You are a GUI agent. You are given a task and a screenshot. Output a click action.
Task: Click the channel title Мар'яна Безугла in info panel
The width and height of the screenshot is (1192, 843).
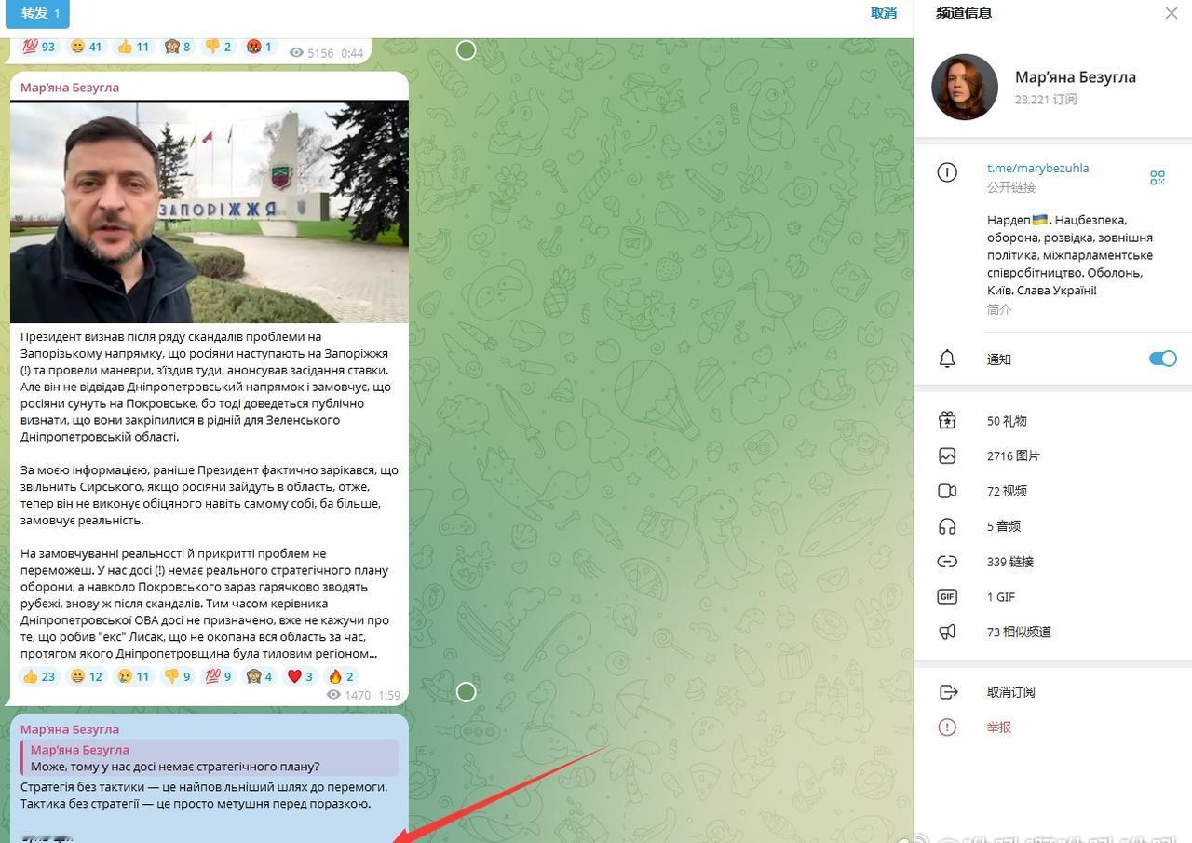coord(1076,77)
